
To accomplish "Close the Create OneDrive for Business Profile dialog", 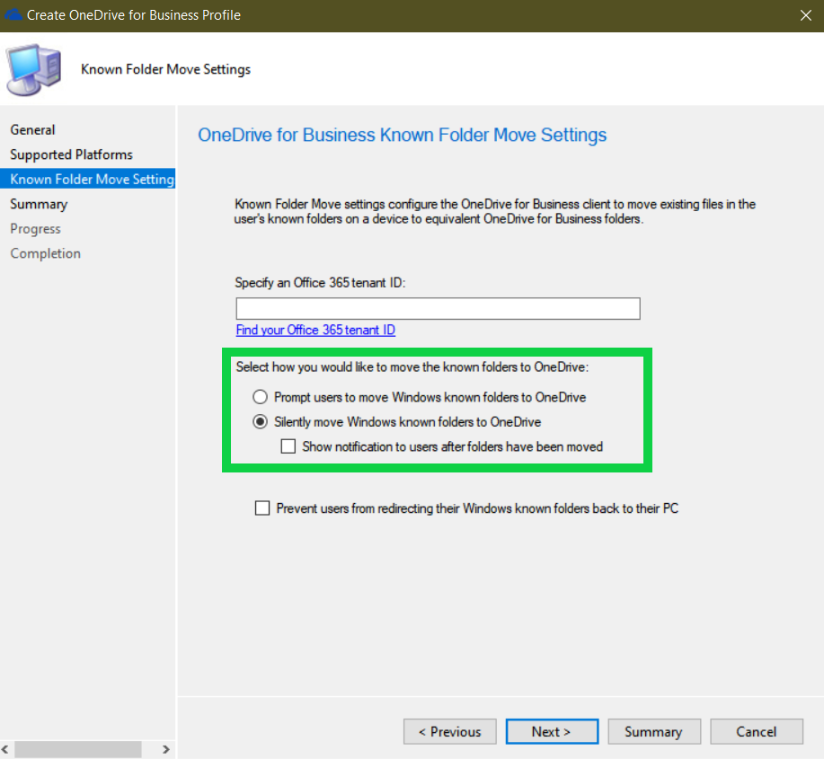I will [x=806, y=15].
